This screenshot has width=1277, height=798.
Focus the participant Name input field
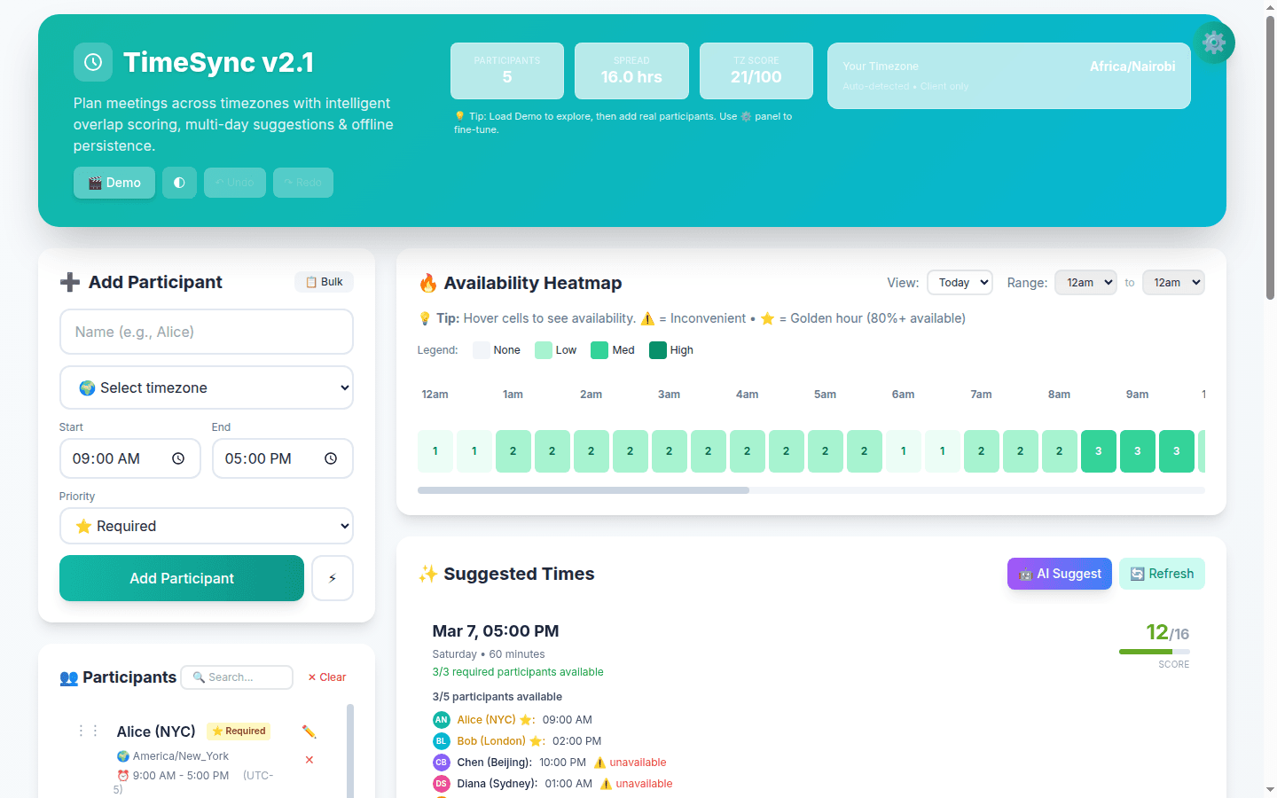tap(207, 332)
